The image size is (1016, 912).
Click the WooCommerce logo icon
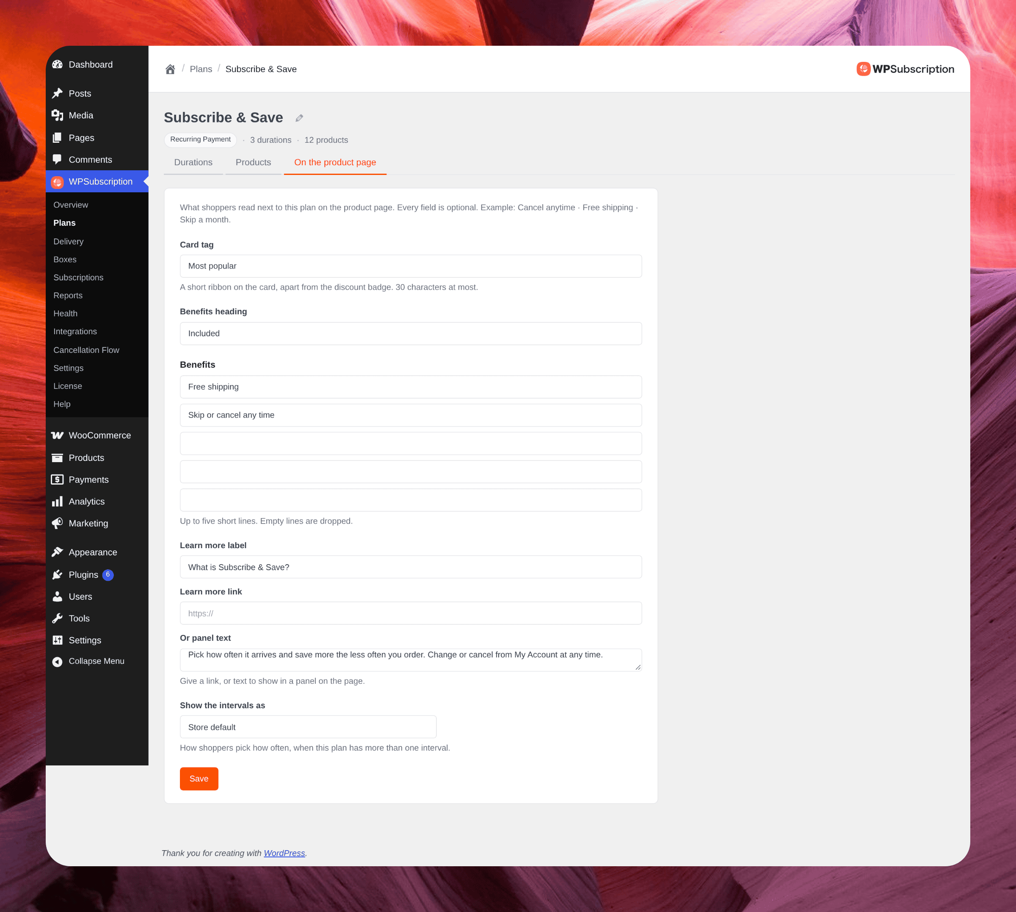58,435
